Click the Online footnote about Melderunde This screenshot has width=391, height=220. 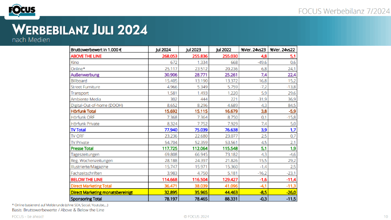(x=60, y=205)
